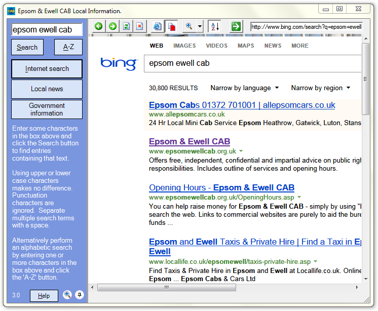
Task: Click the 30,800 RESULTS text
Action: (x=173, y=88)
